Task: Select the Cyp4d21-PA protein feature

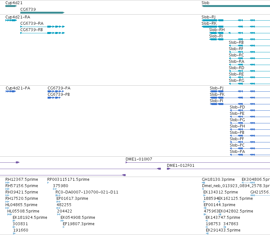Action: 11,91
